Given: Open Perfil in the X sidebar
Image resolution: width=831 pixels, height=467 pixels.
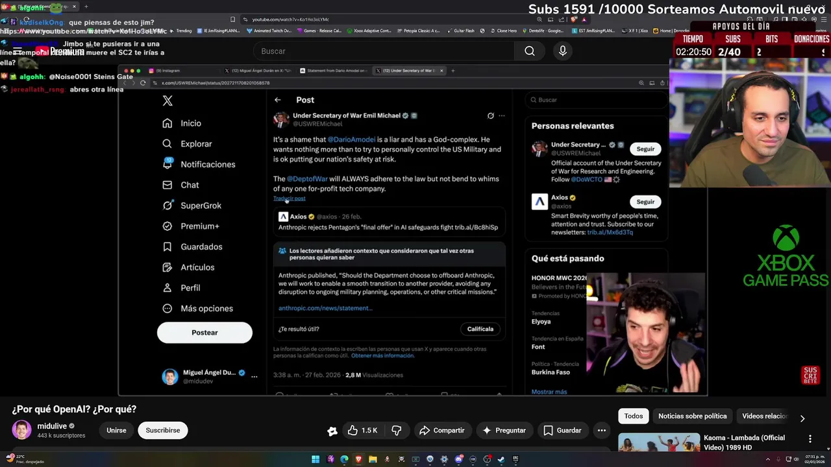Looking at the screenshot, I should (x=182, y=288).
